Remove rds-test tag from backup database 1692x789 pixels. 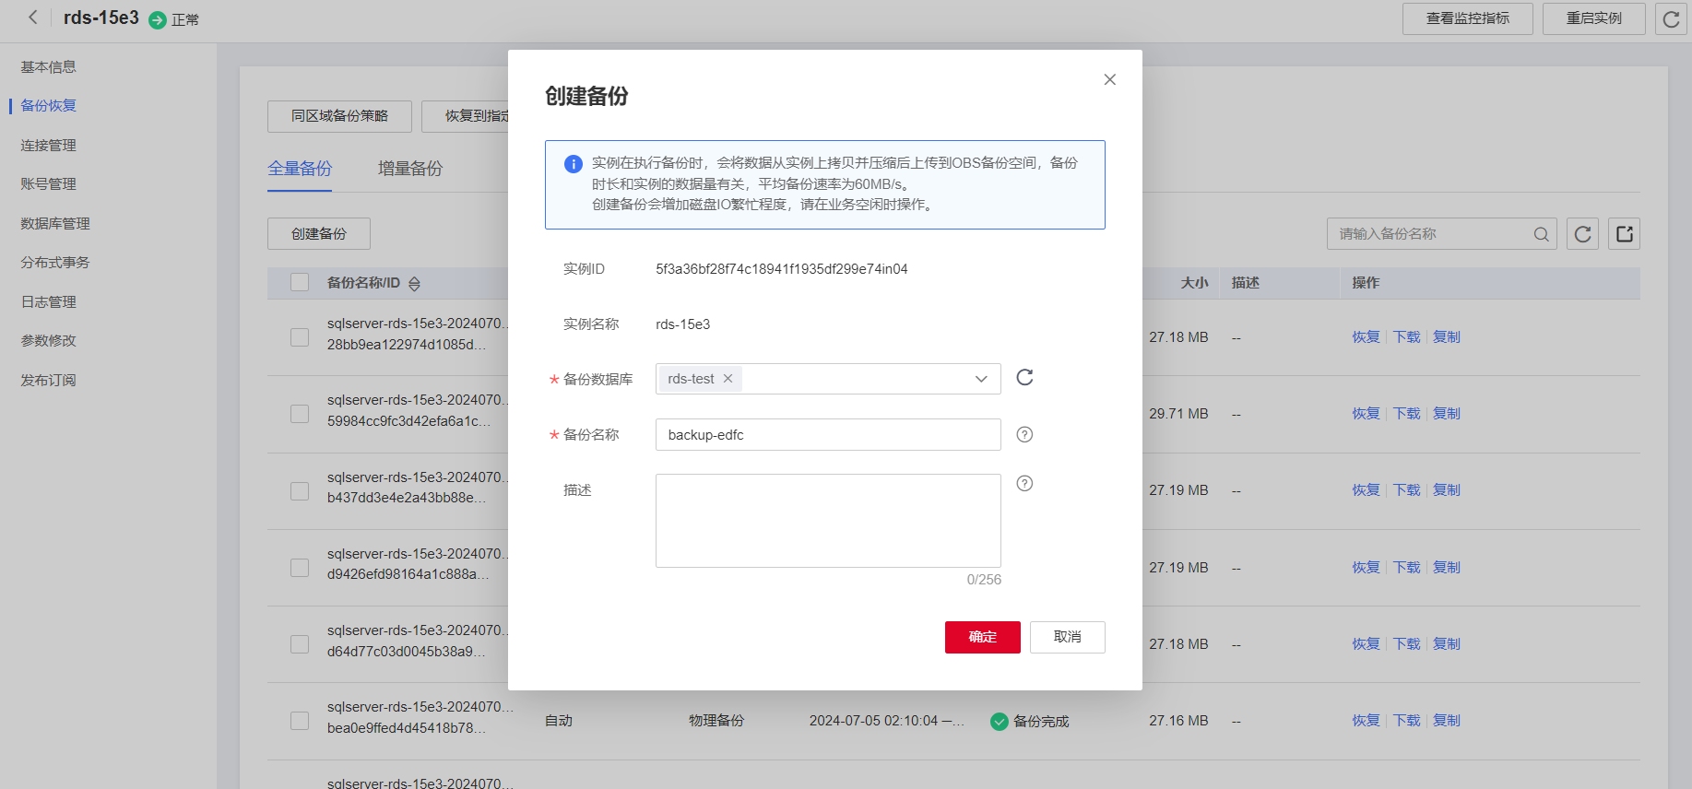728,379
